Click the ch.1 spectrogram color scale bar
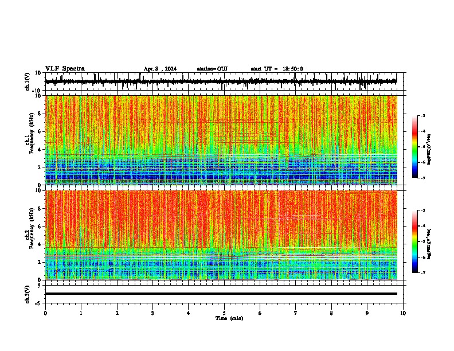The height and width of the screenshot is (351, 454). tap(414, 147)
